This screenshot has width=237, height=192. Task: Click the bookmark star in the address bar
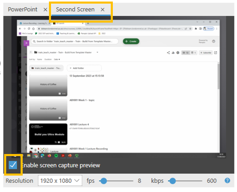190,29
